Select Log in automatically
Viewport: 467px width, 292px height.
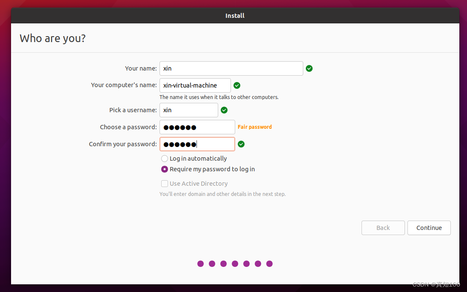(x=165, y=158)
